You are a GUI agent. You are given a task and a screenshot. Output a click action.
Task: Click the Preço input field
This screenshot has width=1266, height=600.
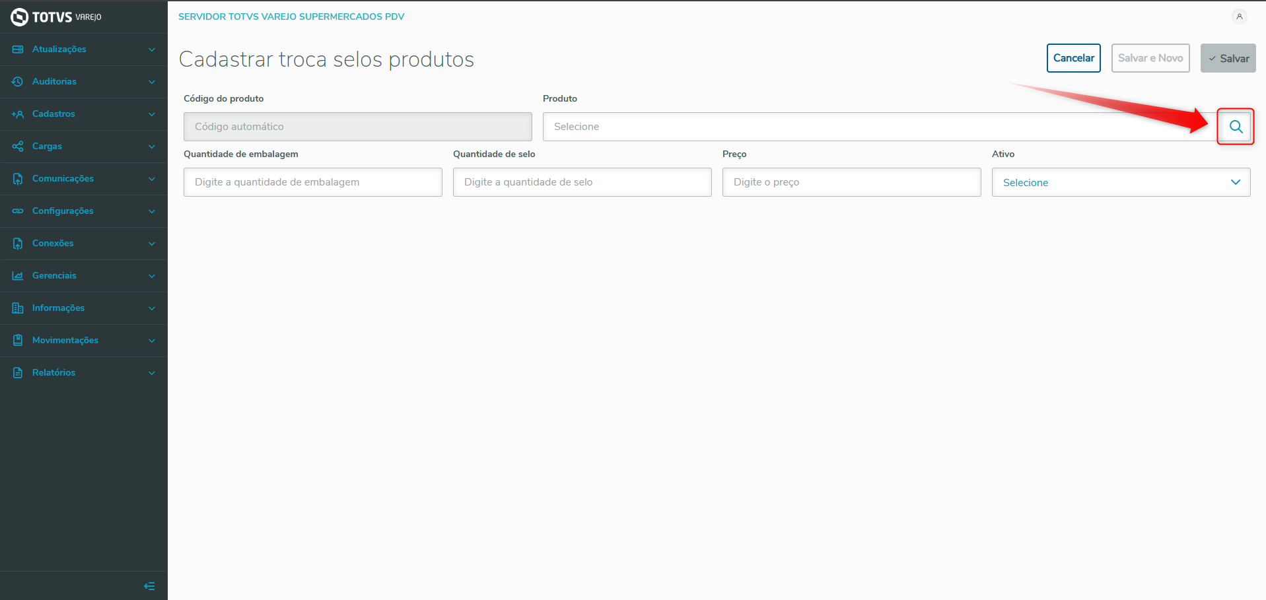pyautogui.click(x=851, y=182)
